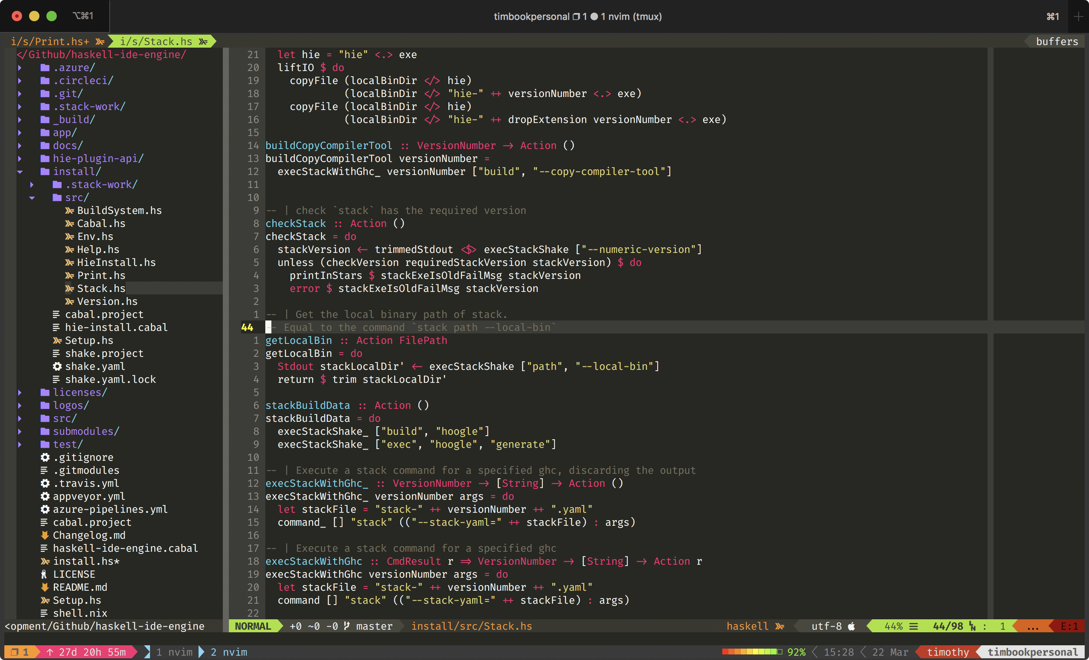Click the markdown icon beside Changelog.md
Viewport: 1089px width, 660px height.
coord(45,535)
